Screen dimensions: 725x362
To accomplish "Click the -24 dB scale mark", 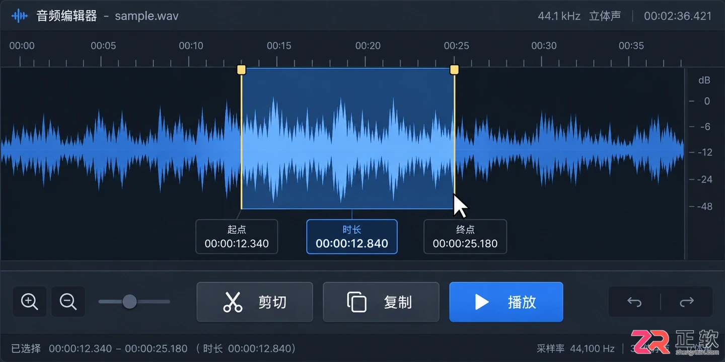I will pos(705,179).
